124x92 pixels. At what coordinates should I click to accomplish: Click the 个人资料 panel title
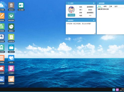pos(71,3)
